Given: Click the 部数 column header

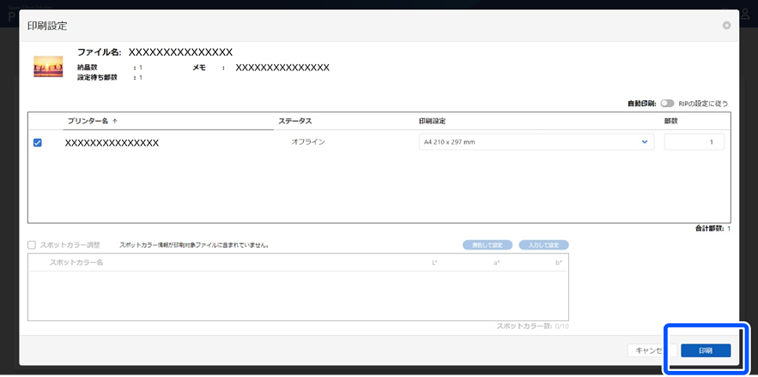Looking at the screenshot, I should coord(671,122).
